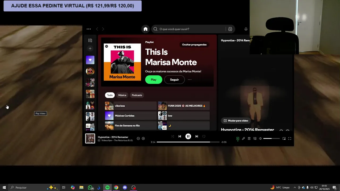The height and width of the screenshot is (191, 340).
Task: Show hidden tray icons chevron
Action: tap(295, 188)
